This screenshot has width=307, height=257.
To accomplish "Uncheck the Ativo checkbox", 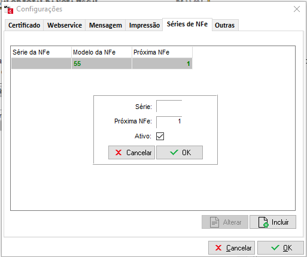I will click(160, 137).
